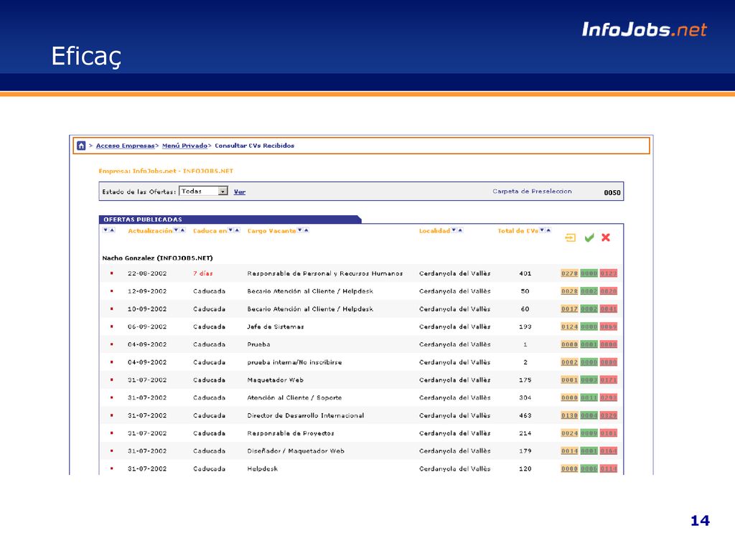Click the red bullet beside Maquetador Web row
The width and height of the screenshot is (735, 551).
tap(111, 380)
